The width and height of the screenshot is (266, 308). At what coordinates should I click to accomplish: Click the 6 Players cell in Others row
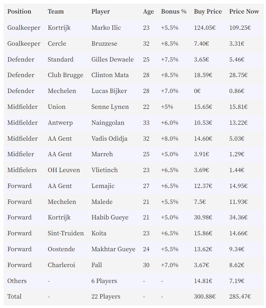click(x=104, y=281)
